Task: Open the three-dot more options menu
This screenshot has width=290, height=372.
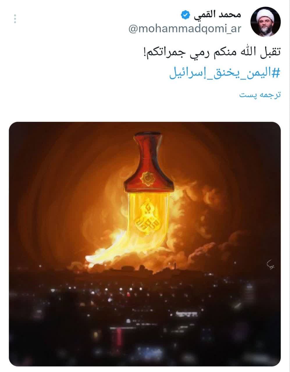Action: click(15, 19)
